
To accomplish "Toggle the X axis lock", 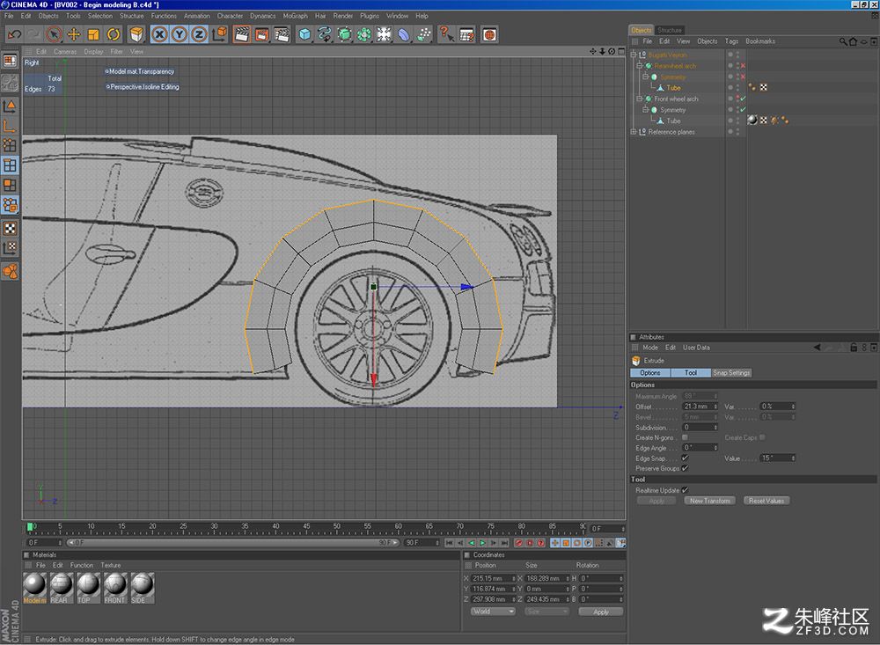I will [x=159, y=34].
